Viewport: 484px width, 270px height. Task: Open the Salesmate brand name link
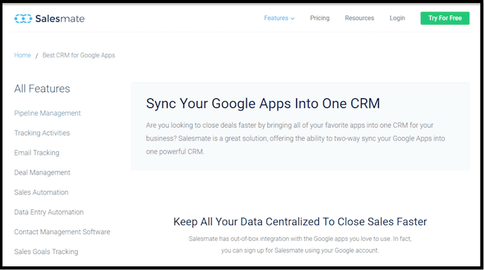click(x=60, y=18)
